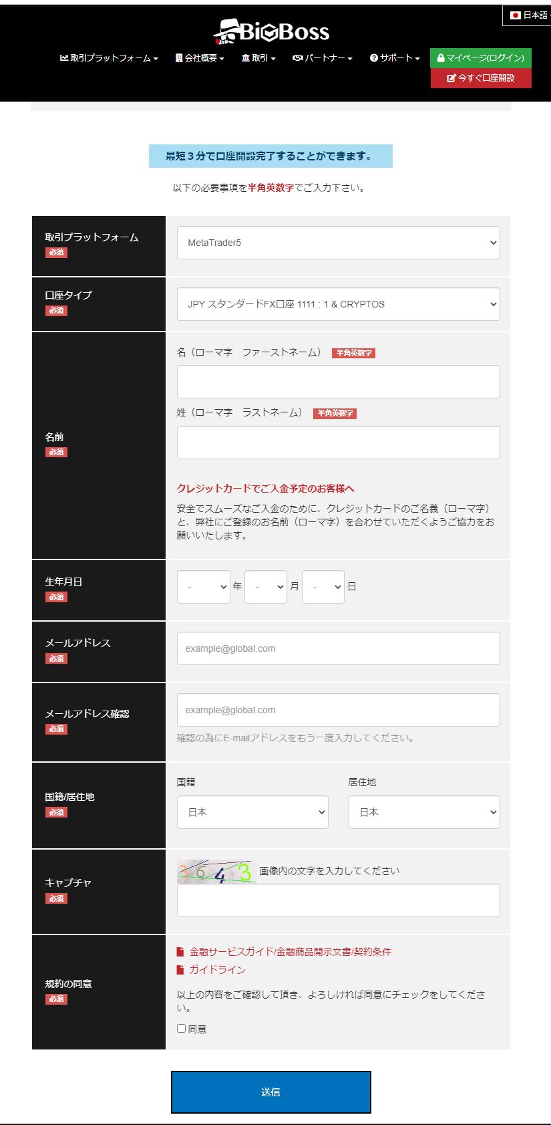Open the 会社概要 menu
Image resolution: width=551 pixels, height=1125 pixels.
200,58
